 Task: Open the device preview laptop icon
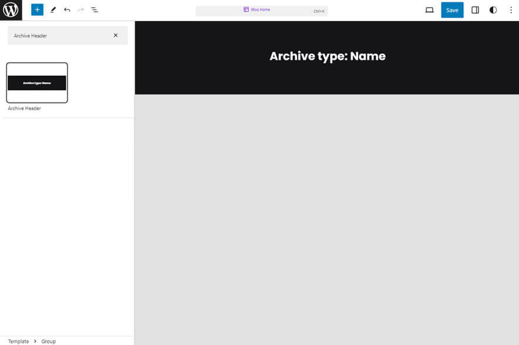tap(428, 10)
